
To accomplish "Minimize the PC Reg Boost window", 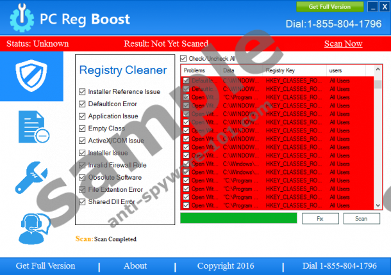I will [372, 7].
